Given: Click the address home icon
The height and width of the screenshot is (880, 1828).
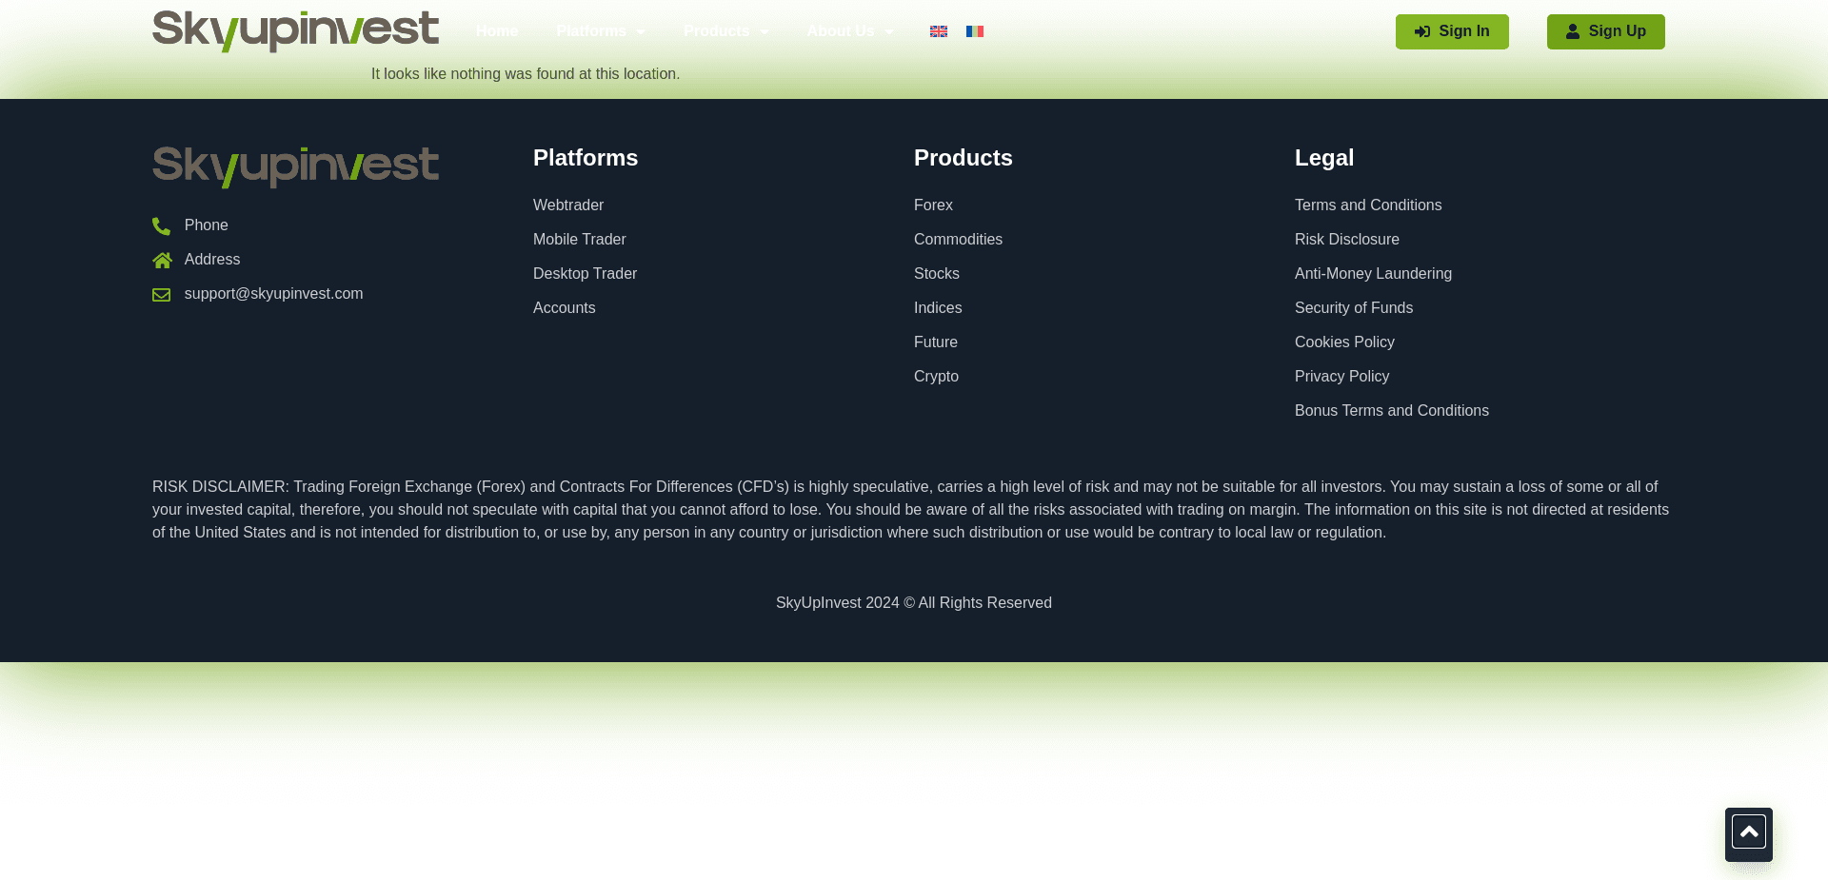Looking at the screenshot, I should click(x=161, y=260).
